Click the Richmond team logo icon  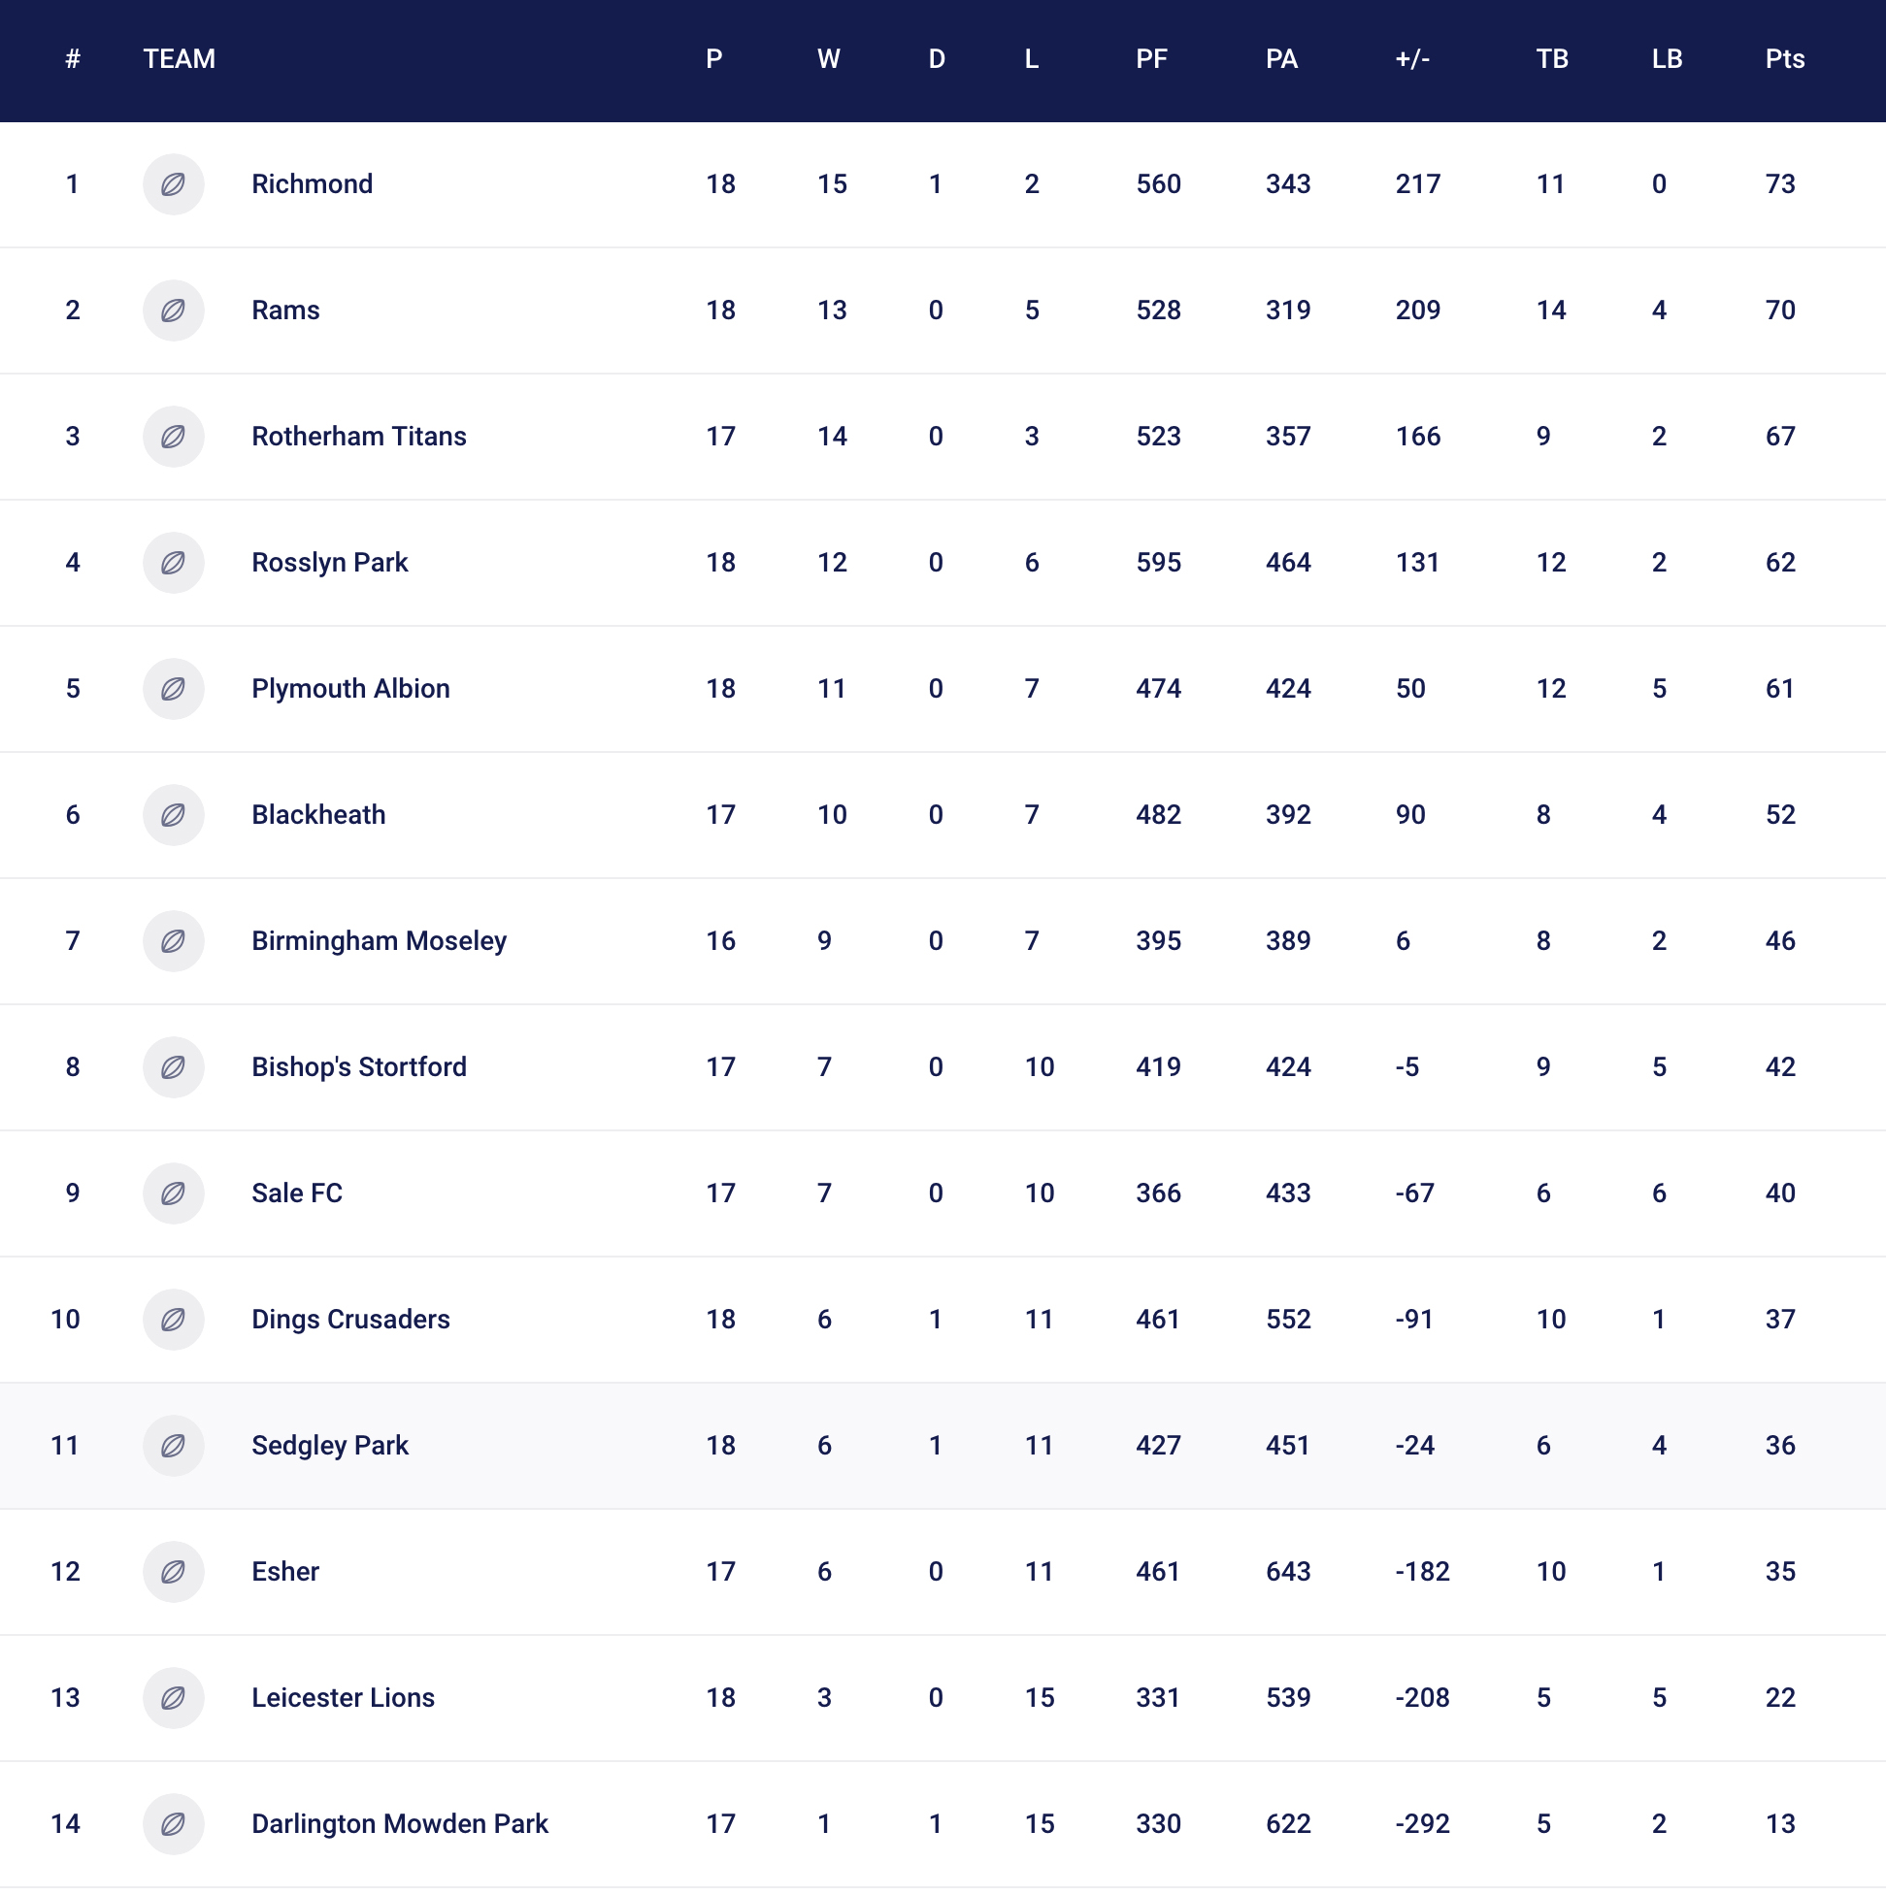click(x=173, y=184)
